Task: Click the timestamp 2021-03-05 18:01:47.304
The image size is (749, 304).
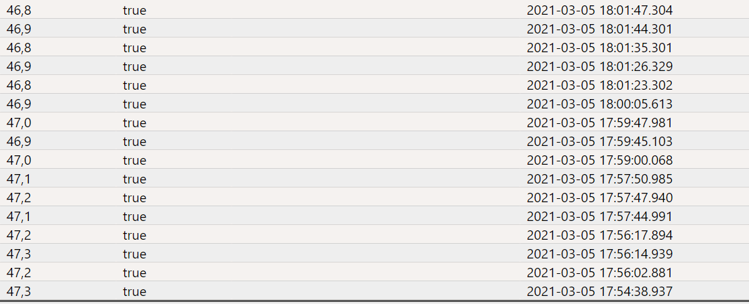Action: (x=599, y=11)
